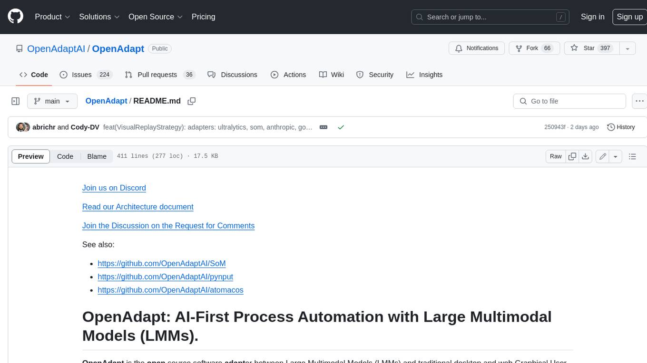Open the OpenAdaptAI/atomacos repository link
The image size is (647, 363).
click(x=170, y=290)
